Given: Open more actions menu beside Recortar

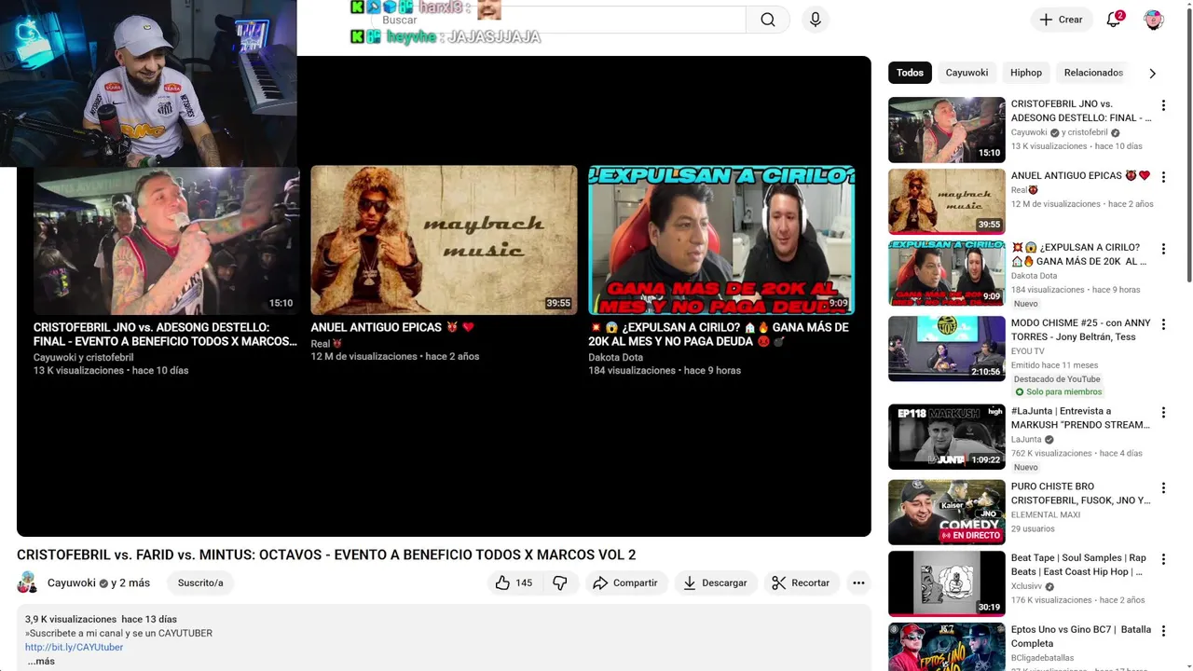Looking at the screenshot, I should (x=858, y=582).
